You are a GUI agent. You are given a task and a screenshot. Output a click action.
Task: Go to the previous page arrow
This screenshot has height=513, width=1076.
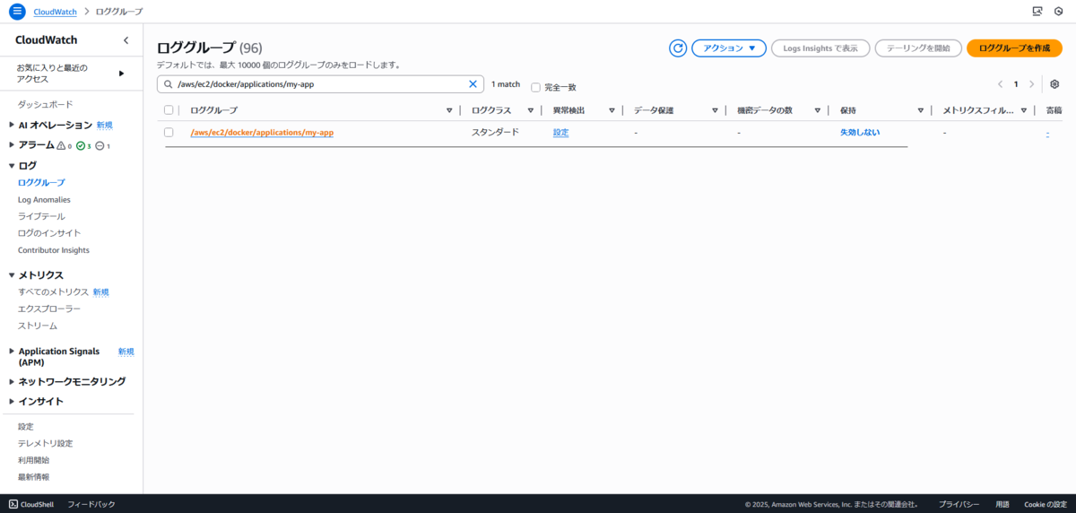(x=1000, y=84)
